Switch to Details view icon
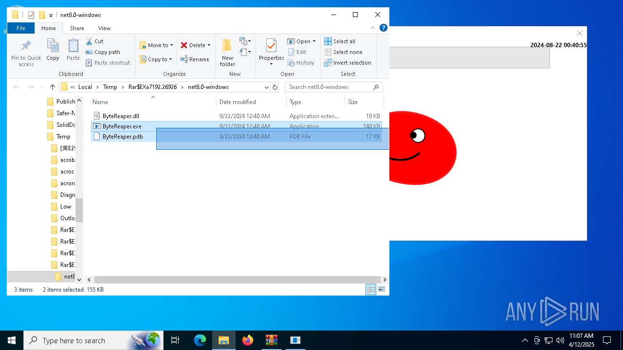623x350 pixels. point(371,290)
